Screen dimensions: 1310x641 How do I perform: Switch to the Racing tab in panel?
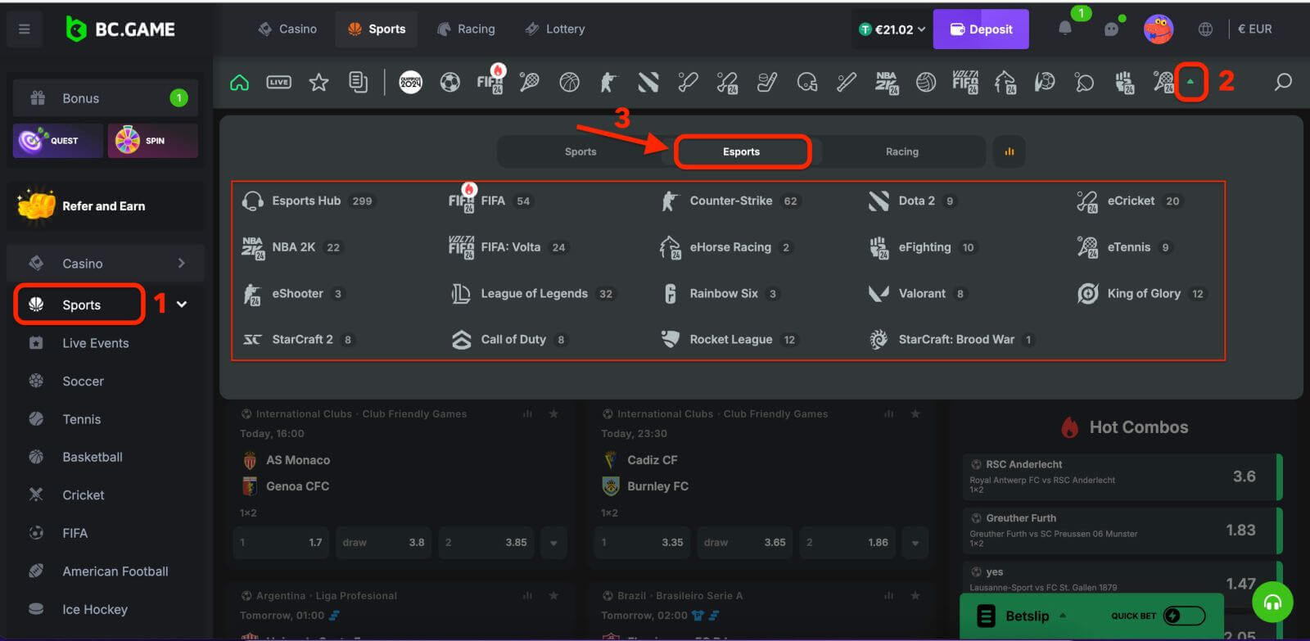click(902, 151)
